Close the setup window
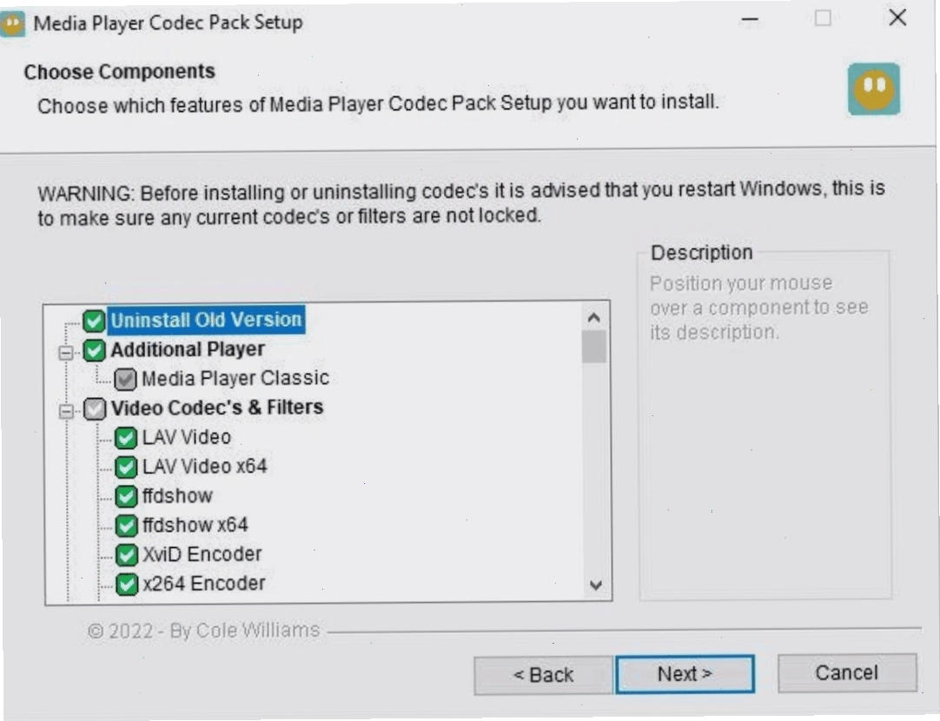This screenshot has width=940, height=721. click(x=897, y=17)
